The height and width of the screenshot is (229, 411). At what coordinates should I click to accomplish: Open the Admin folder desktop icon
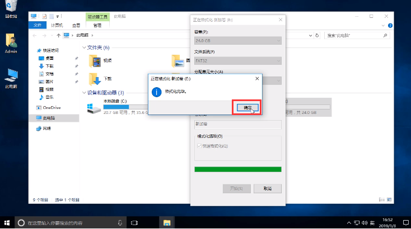11,41
